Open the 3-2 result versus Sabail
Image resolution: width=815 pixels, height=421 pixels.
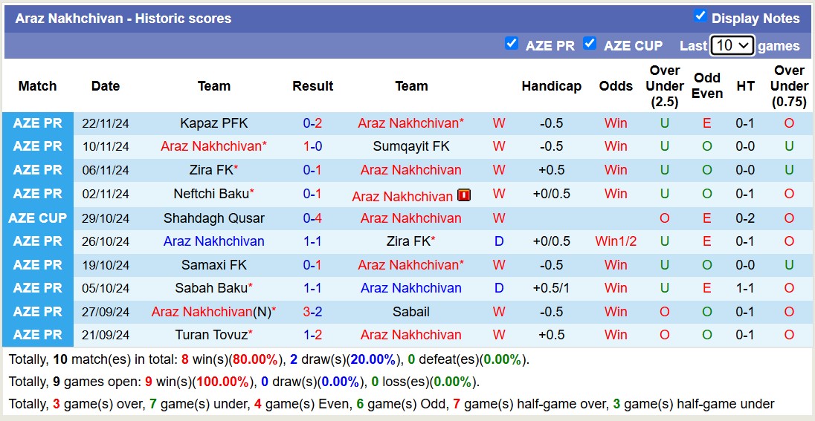coord(312,312)
